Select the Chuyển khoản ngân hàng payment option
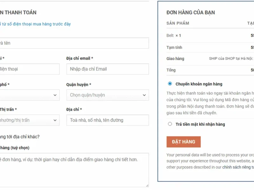This screenshot has width=254, height=190. coord(170,84)
